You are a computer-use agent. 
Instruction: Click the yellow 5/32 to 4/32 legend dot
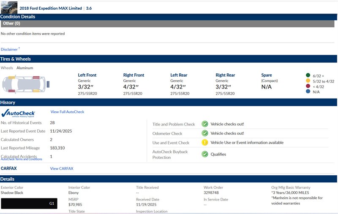308,81
